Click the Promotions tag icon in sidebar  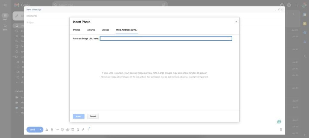point(18,77)
